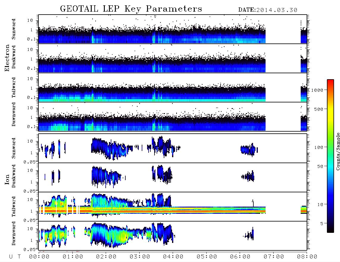
Task: Click the 100 color bar tick label
Action: tap(319, 147)
